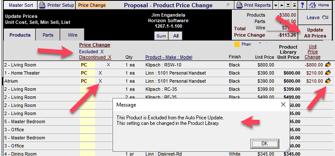Open help via the question mark icon
335x156 pixels.
pos(302,5)
